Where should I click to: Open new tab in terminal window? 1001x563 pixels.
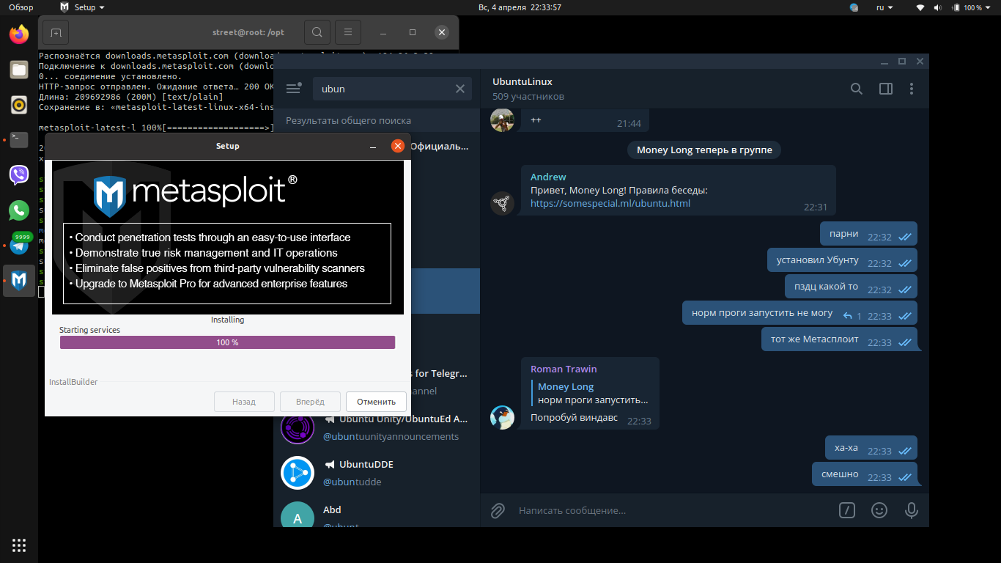pos(56,32)
